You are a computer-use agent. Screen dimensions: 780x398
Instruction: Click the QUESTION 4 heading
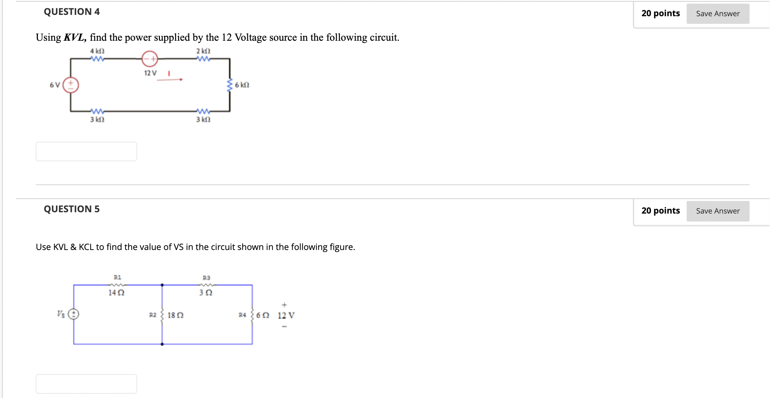(72, 12)
